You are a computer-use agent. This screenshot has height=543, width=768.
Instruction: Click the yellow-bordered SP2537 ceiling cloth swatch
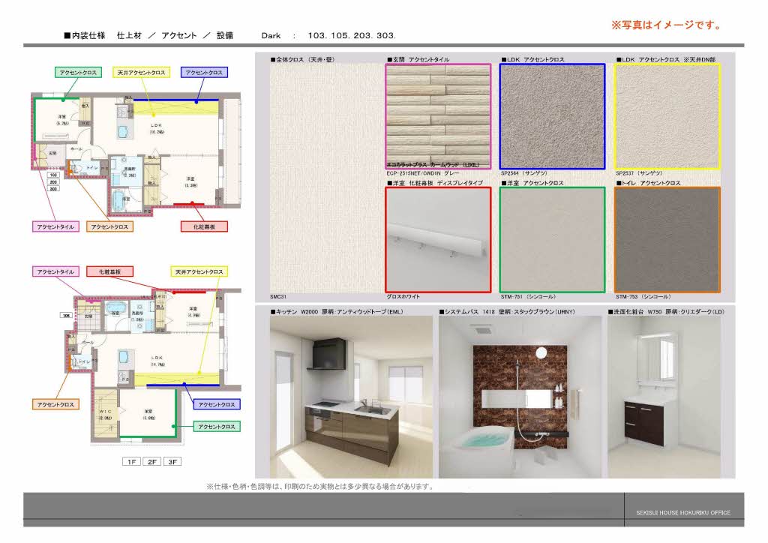[x=667, y=115]
